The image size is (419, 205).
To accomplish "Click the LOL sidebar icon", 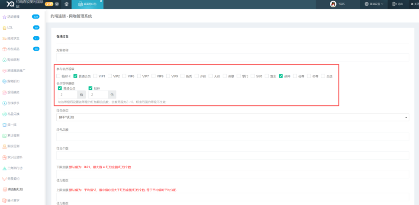I will (x=4, y=28).
